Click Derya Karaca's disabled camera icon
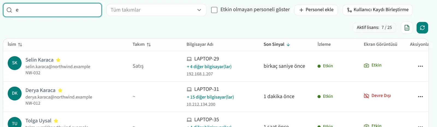This screenshot has height=127, width=437. tap(367, 96)
